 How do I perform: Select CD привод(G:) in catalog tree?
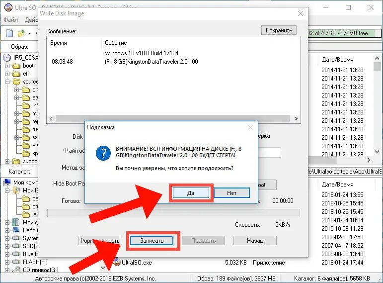[41, 270]
